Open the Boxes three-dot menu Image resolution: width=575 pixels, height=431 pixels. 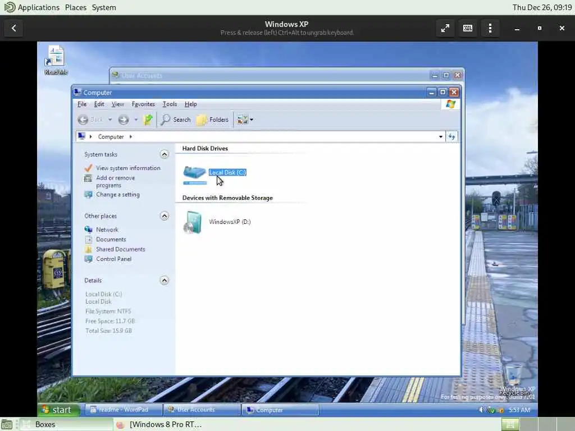point(490,28)
